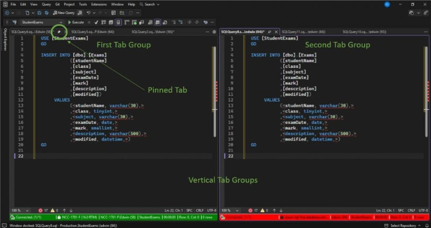The width and height of the screenshot is (431, 228).
Task: Click Display Estimated Execution Plan icon
Action: coord(103,22)
